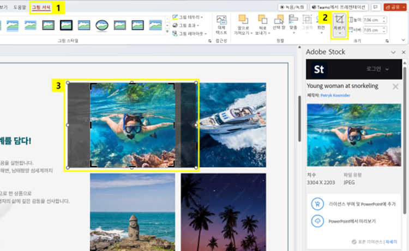
Task: Open Picture Layout (그림 레이아웃) dropdown
Action: click(x=190, y=33)
